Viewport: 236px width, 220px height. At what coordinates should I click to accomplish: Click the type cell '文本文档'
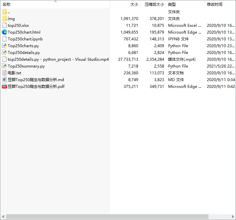tap(176, 73)
